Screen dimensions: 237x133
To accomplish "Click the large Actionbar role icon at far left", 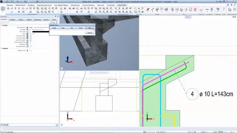I will [x=3, y=9].
